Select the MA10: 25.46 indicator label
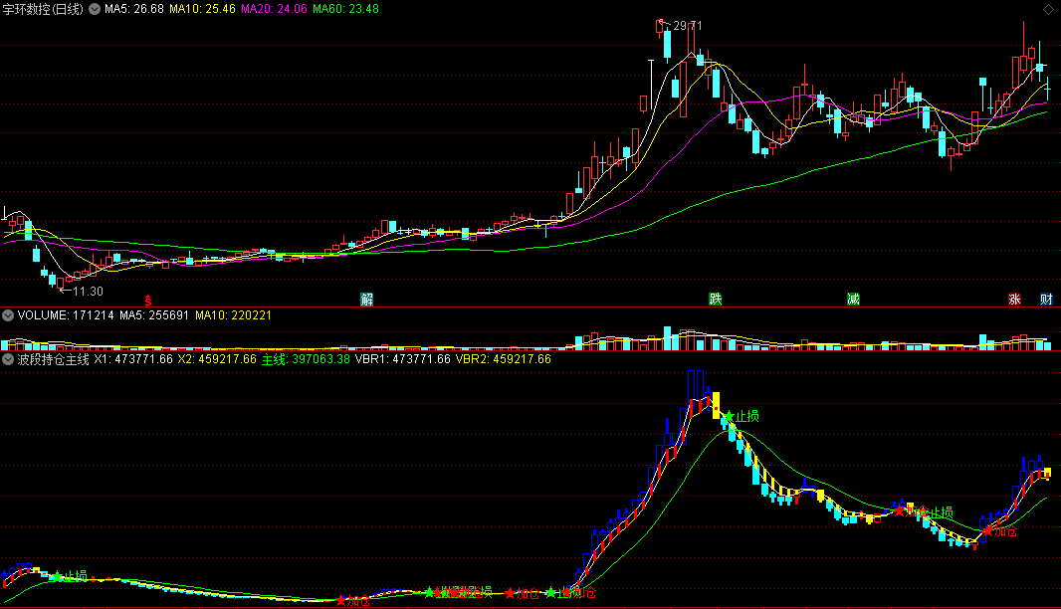The width and height of the screenshot is (1061, 609). point(202,9)
